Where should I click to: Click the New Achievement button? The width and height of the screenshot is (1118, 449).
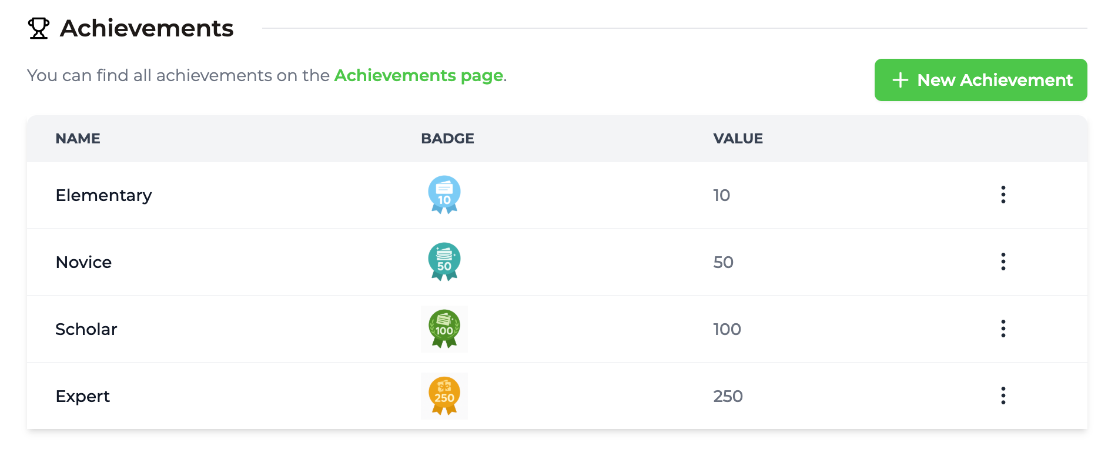tap(980, 80)
